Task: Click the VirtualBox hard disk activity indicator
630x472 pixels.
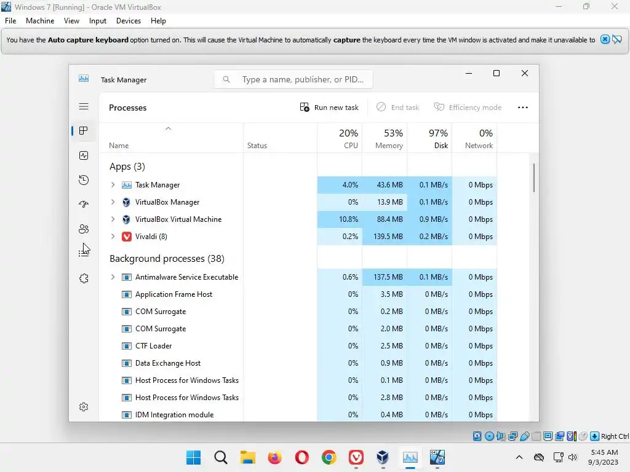Action: [477, 436]
